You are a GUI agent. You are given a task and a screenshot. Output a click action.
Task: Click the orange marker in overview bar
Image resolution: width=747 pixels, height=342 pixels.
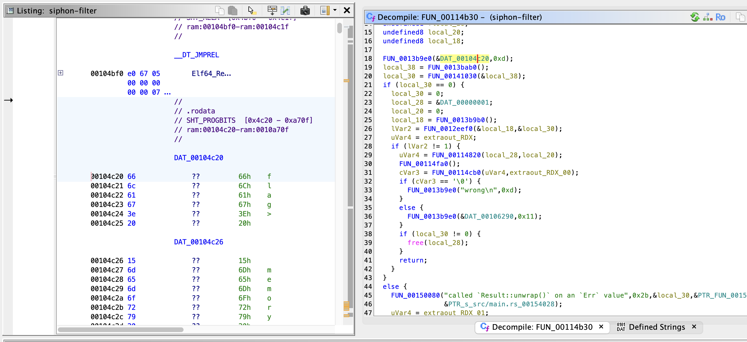click(346, 81)
